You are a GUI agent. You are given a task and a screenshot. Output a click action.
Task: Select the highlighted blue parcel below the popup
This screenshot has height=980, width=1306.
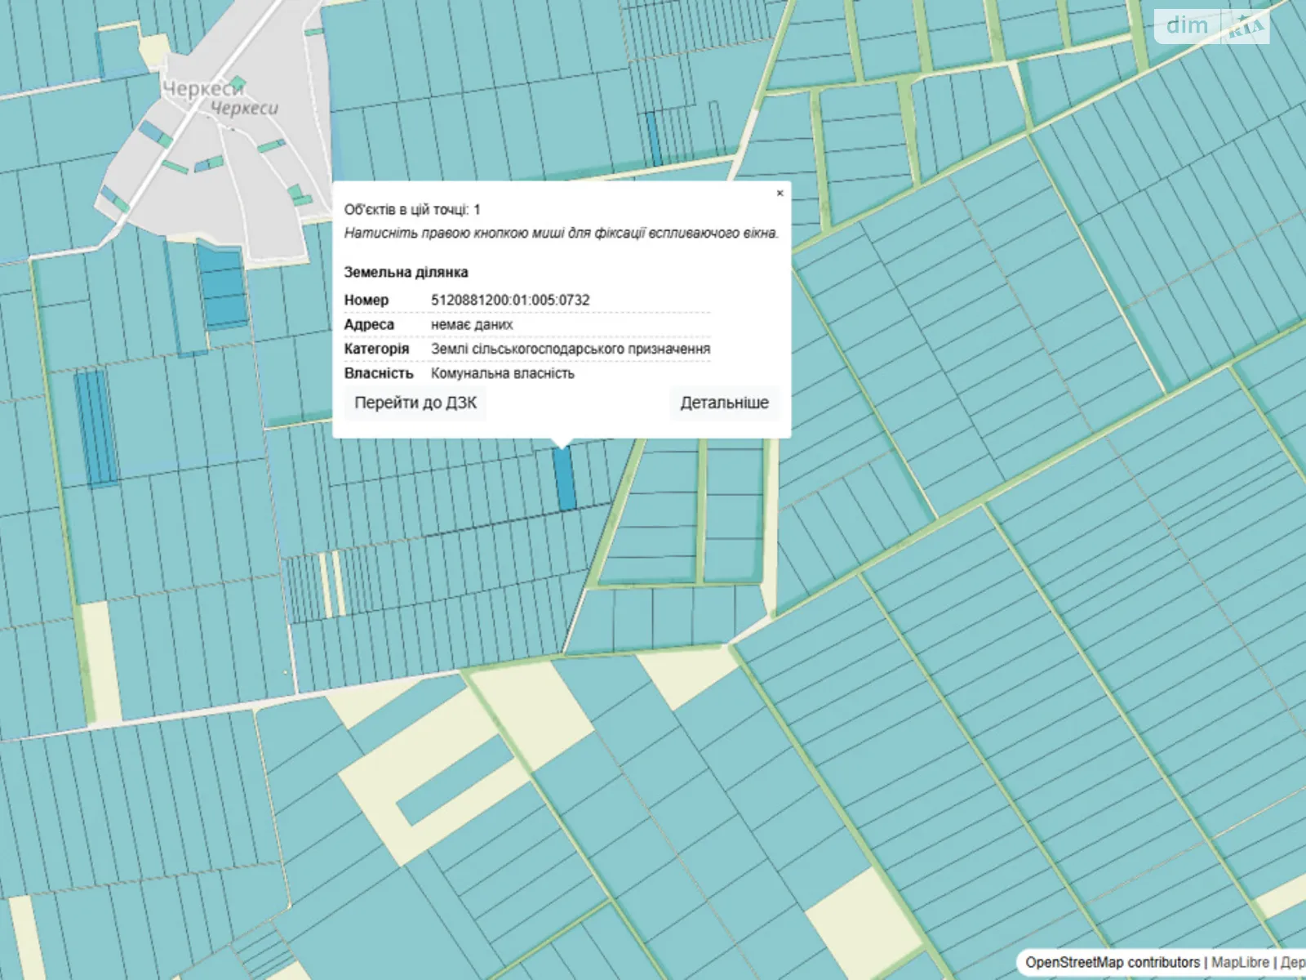click(x=564, y=479)
